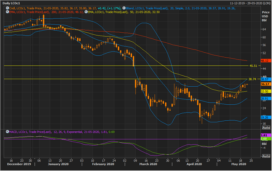Click the January 2020 axis label
272x171 pixels.
(58, 164)
